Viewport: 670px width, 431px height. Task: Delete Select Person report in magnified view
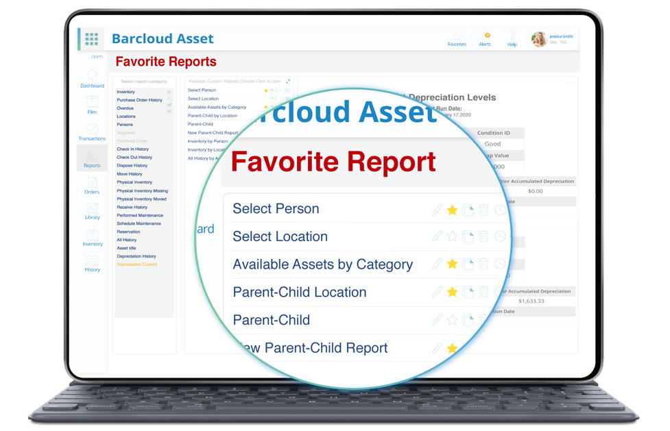coord(483,210)
